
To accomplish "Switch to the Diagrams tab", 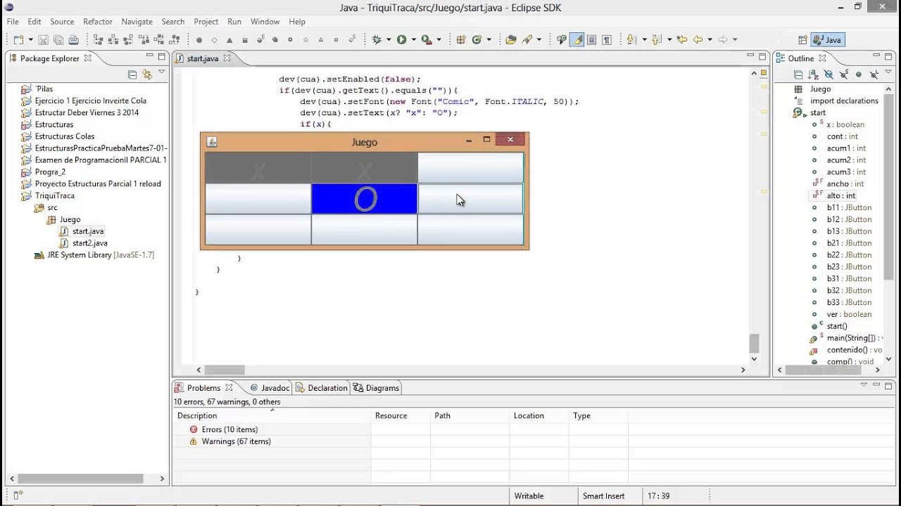I will [x=377, y=388].
